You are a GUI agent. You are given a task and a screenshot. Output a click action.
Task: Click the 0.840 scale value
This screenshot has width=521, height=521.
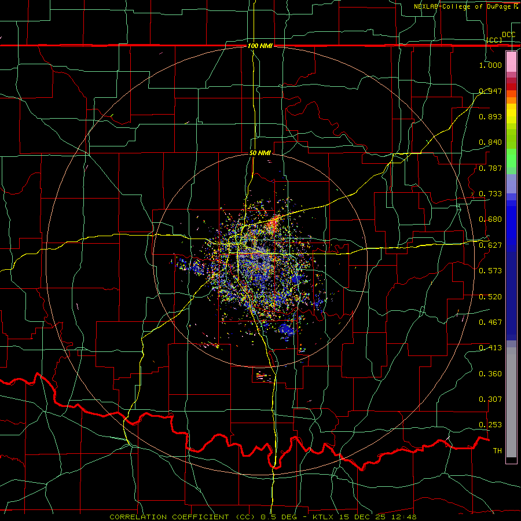(490, 142)
